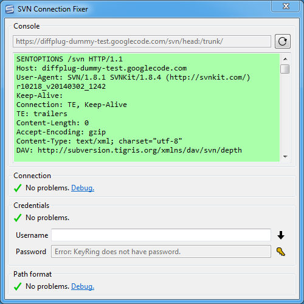
Task: Click the green checkmark under Connection
Action: pyautogui.click(x=18, y=188)
